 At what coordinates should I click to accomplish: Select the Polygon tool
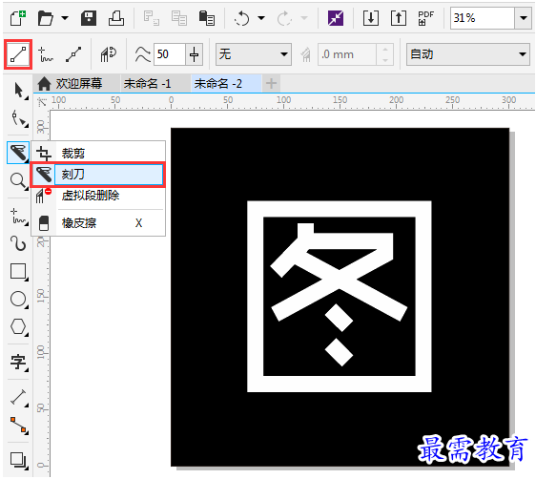pyautogui.click(x=18, y=327)
